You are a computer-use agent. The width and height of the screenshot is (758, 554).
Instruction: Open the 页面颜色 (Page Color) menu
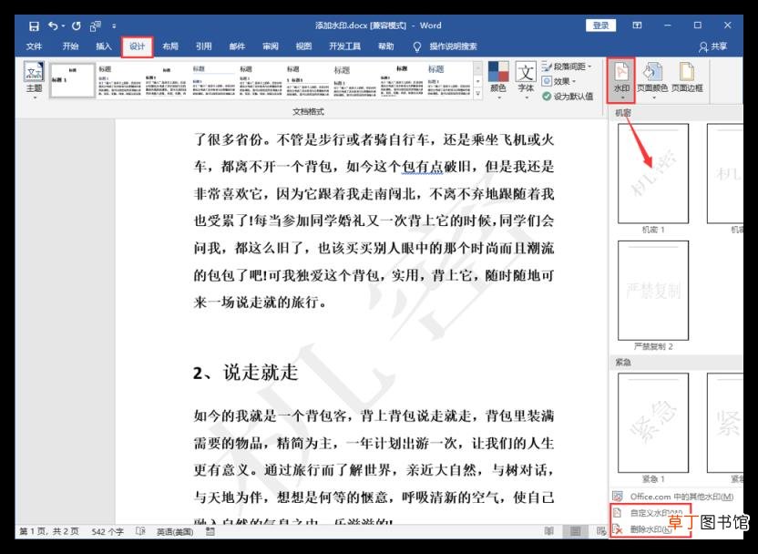pos(652,80)
